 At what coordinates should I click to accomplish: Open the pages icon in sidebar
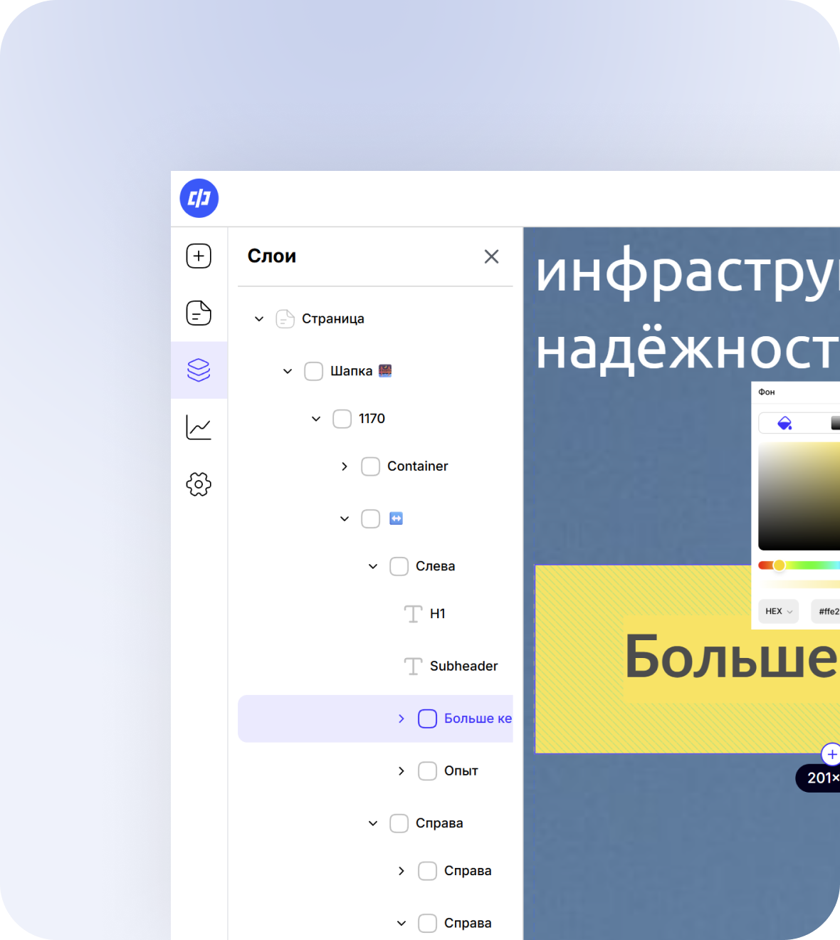coord(199,313)
